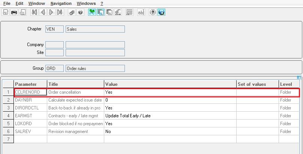Click the Update Total Early / Late value

tap(170, 116)
